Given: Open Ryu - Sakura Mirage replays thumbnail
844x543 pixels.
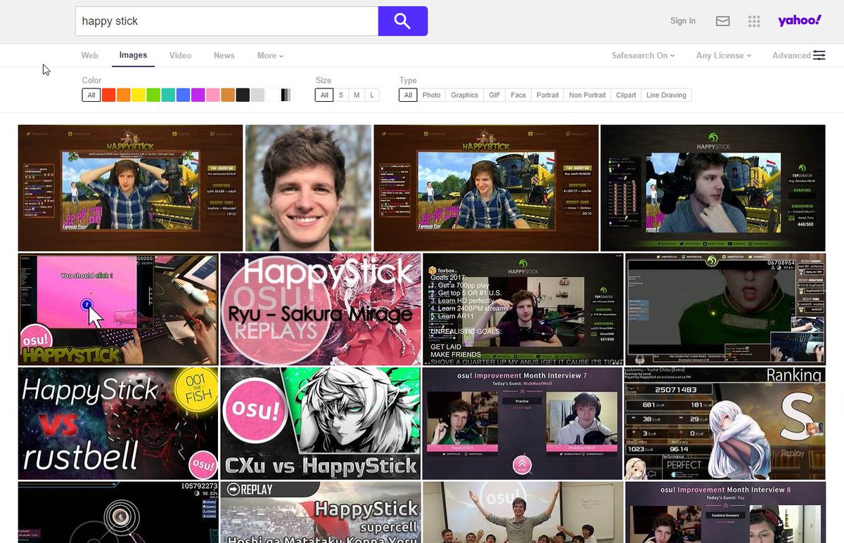Looking at the screenshot, I should (x=321, y=309).
